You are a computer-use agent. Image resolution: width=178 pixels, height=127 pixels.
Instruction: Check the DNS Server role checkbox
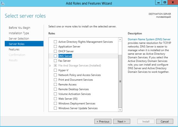coord(55,56)
